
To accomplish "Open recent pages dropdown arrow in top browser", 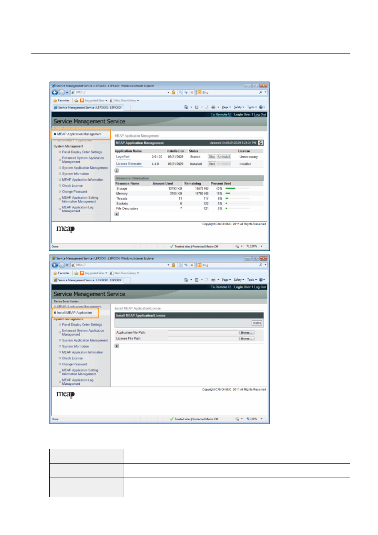I will (x=67, y=92).
